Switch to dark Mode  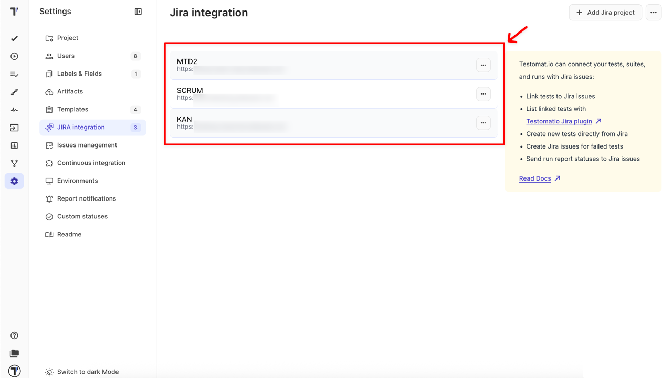coord(87,371)
